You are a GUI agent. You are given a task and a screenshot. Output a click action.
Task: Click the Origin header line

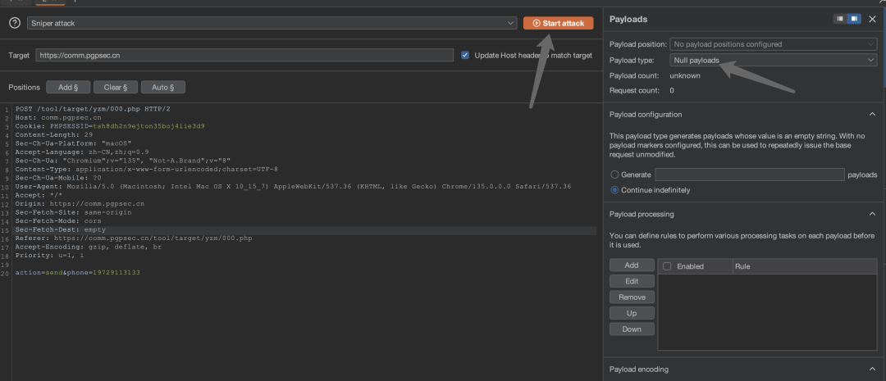pyautogui.click(x=80, y=204)
